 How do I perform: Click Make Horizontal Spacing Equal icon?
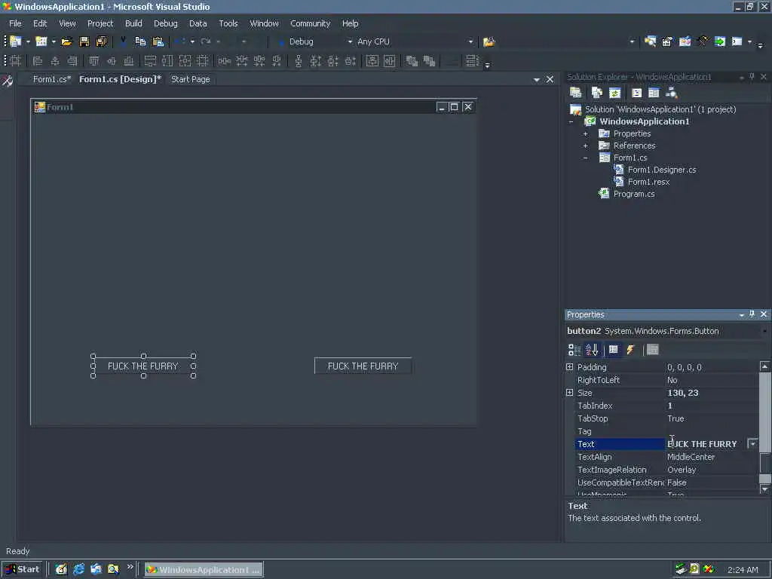click(x=225, y=61)
